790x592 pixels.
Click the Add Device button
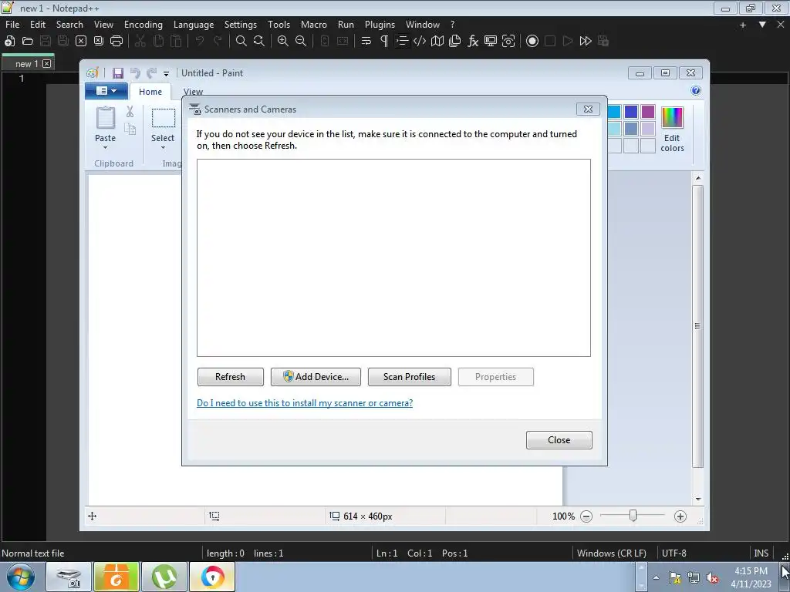pyautogui.click(x=316, y=376)
